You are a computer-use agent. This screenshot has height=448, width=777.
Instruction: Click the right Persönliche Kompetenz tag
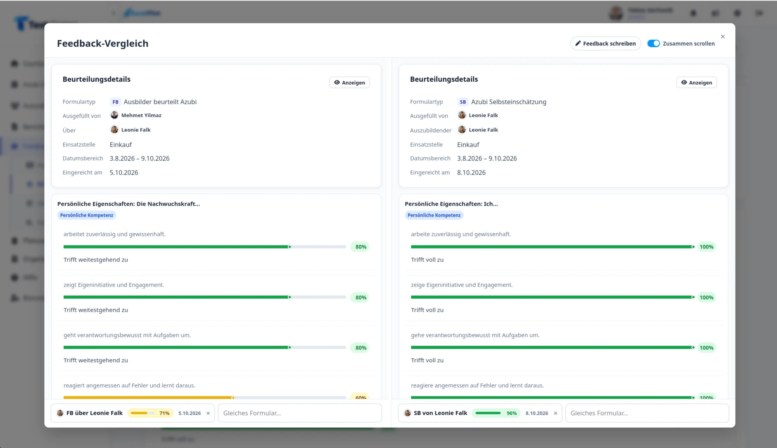point(434,215)
